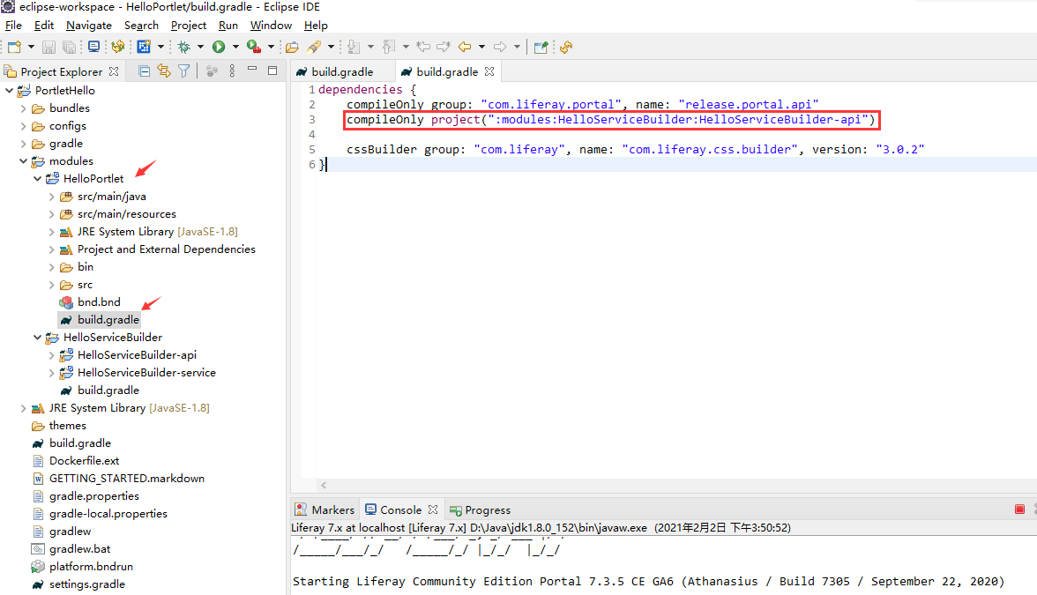
Task: Select the gradle-local.properties file
Action: click(x=108, y=514)
